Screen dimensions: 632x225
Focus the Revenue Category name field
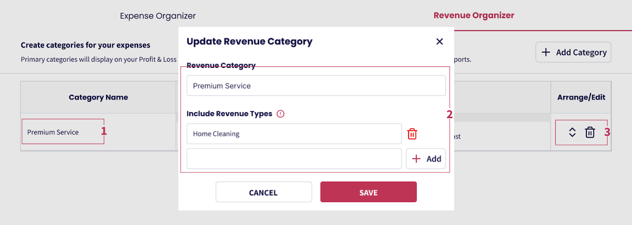pyautogui.click(x=316, y=86)
